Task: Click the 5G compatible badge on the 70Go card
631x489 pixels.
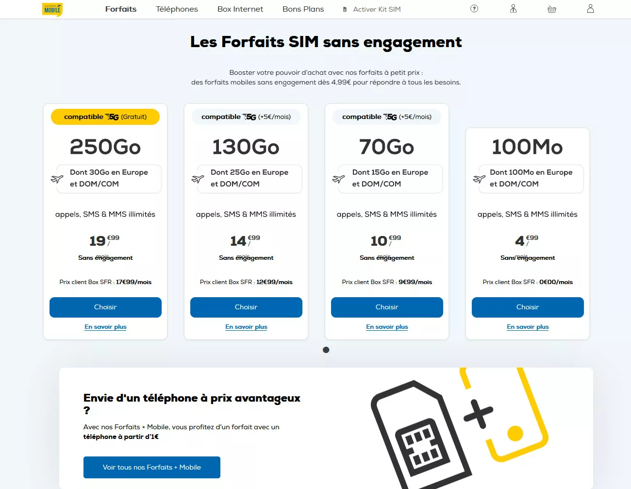Action: click(x=386, y=117)
